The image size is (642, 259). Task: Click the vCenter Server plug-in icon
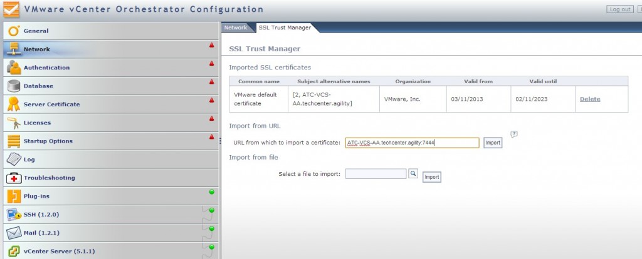click(14, 251)
